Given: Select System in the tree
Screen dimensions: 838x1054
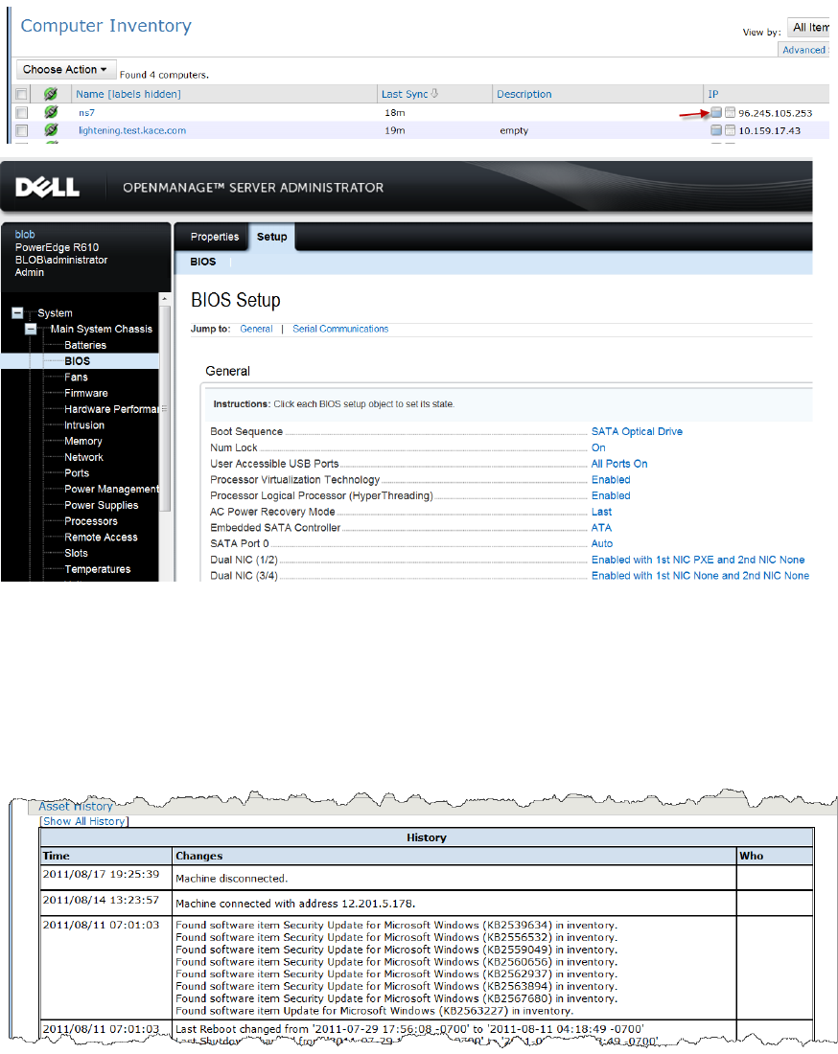Looking at the screenshot, I should (55, 313).
